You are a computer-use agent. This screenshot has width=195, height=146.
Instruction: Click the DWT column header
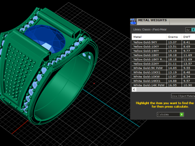(x=188, y=37)
